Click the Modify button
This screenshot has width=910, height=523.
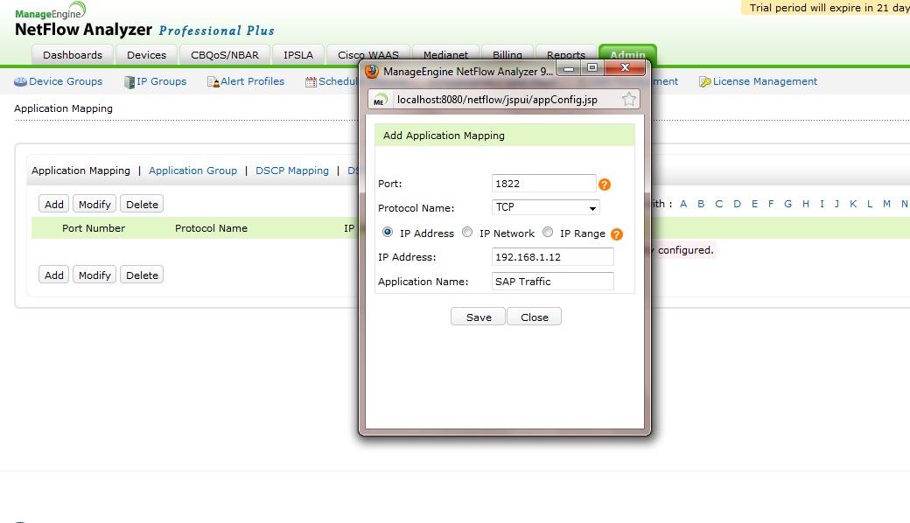pyautogui.click(x=94, y=203)
